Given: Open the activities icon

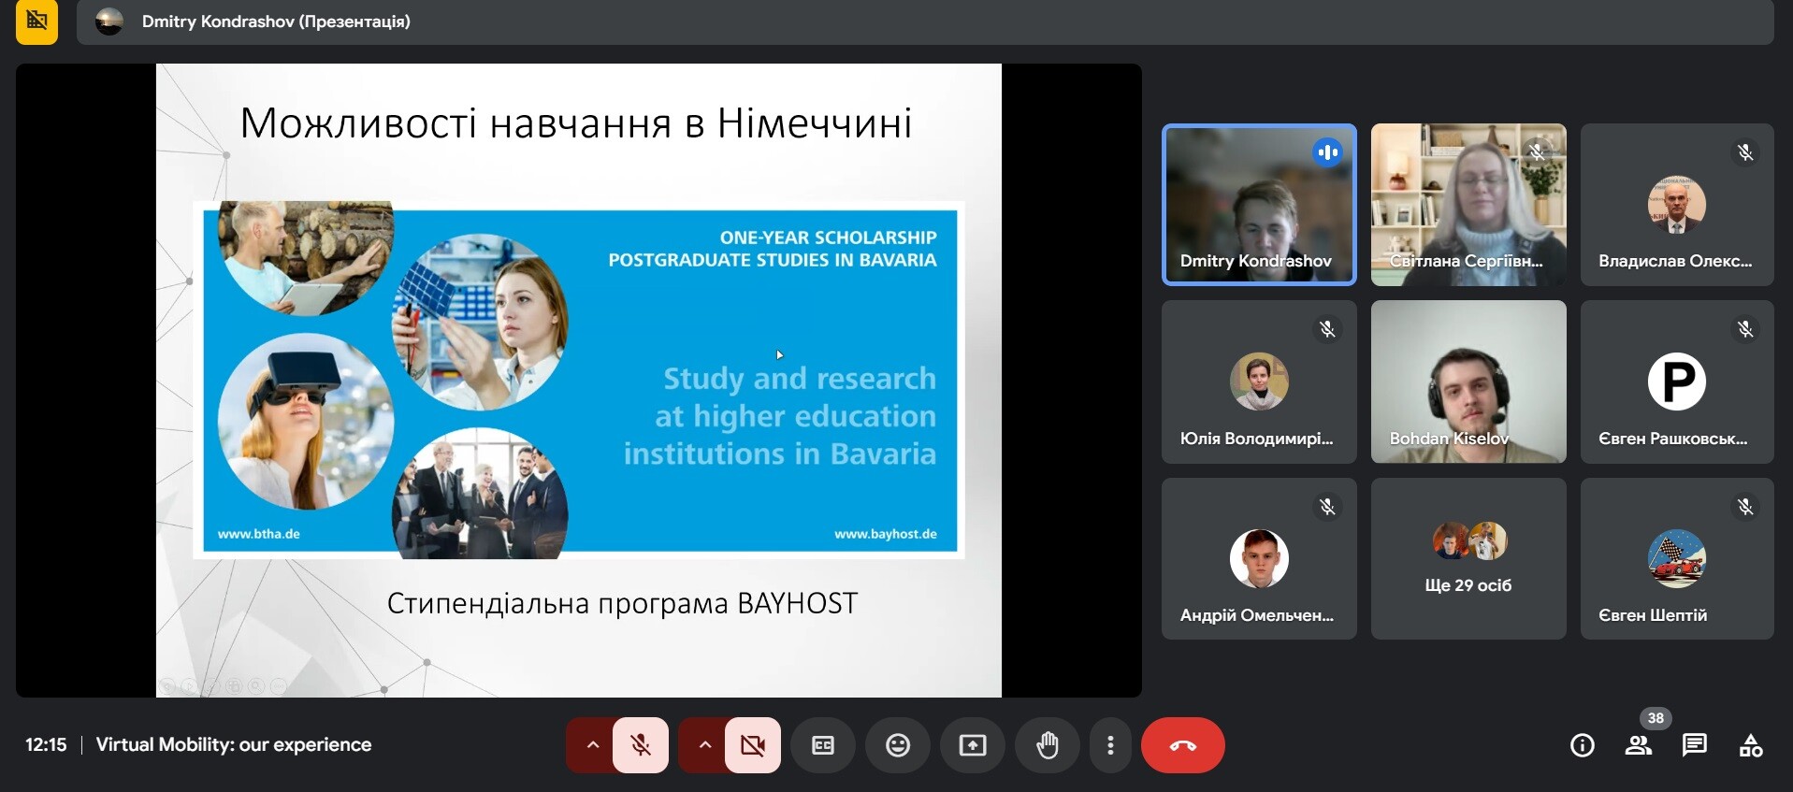Looking at the screenshot, I should click(x=1751, y=745).
